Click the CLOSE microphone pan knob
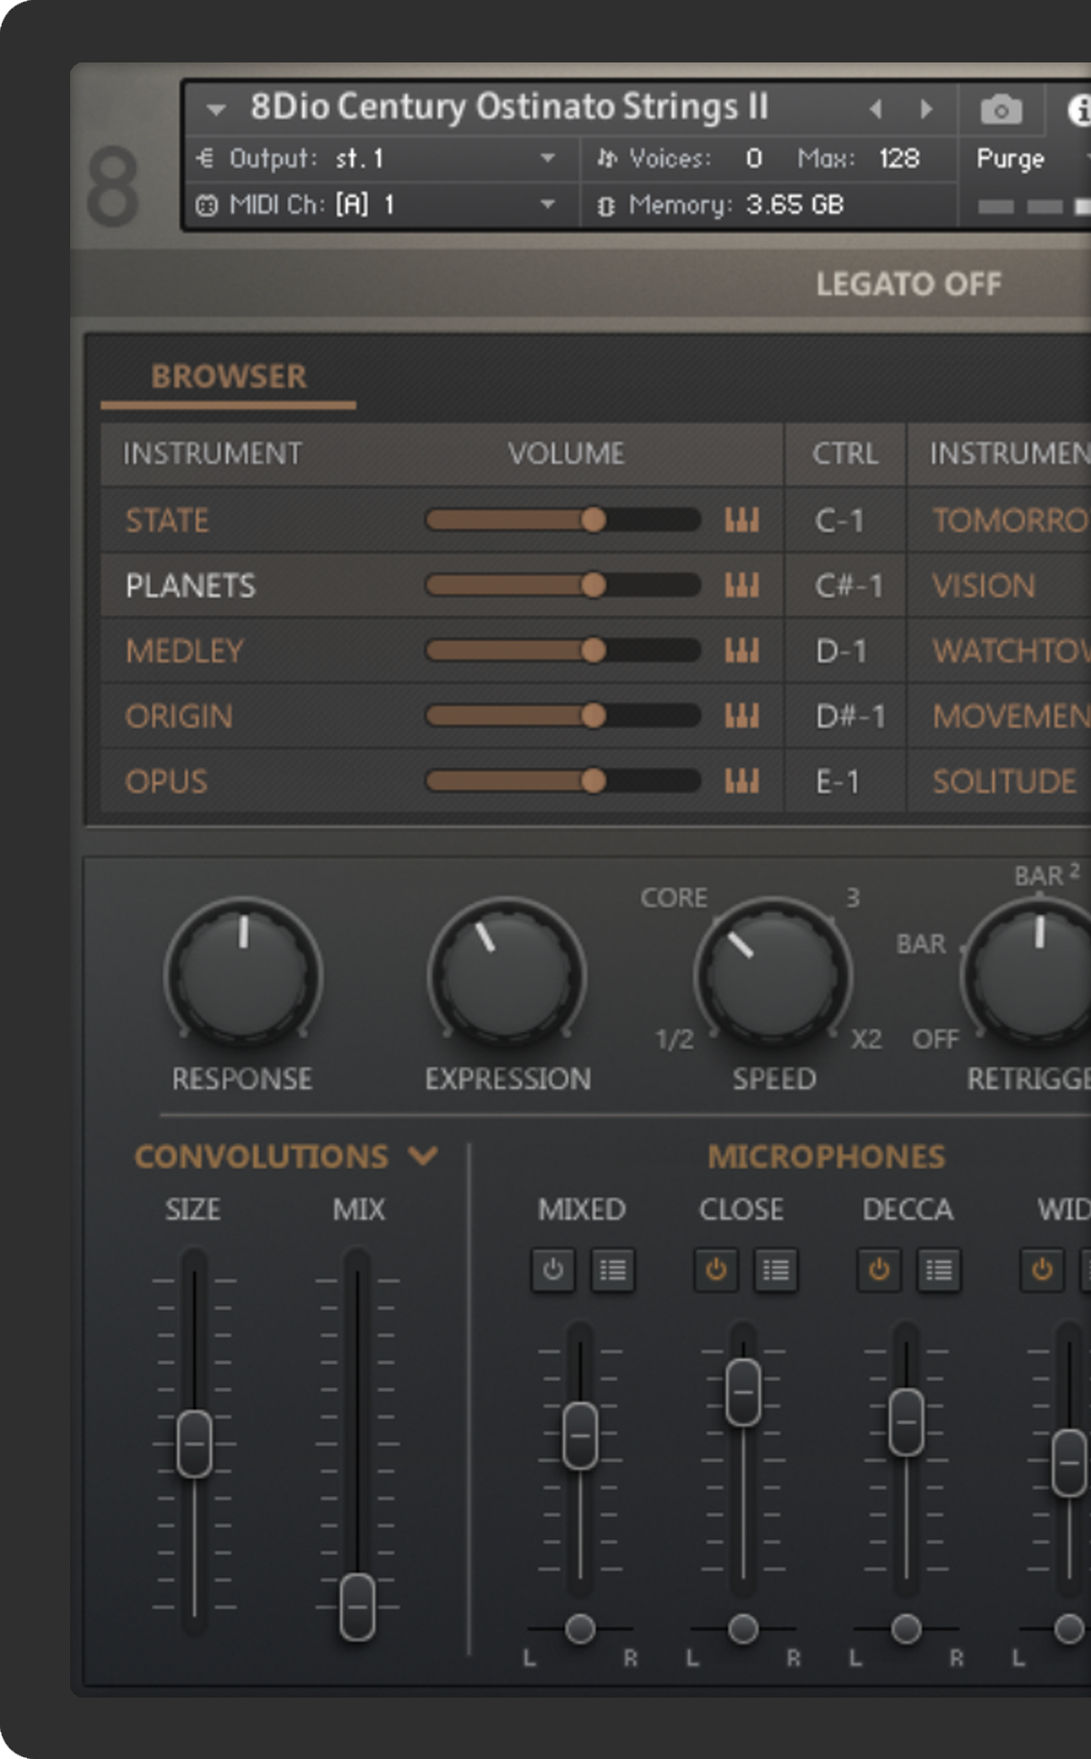This screenshot has height=1759, width=1091. (x=743, y=1628)
